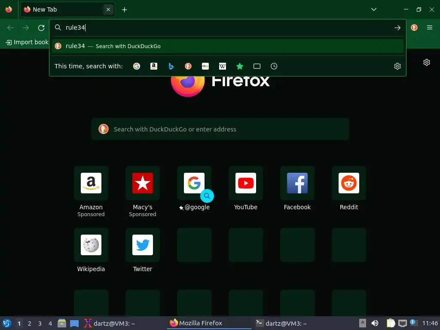440x330 pixels.
Task: Open Firefox View from tab bar icon
Action: (9, 9)
